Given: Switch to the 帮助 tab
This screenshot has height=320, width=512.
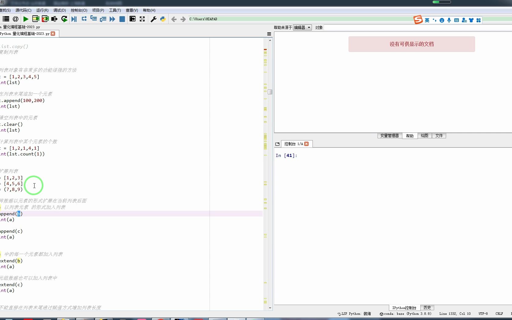Looking at the screenshot, I should pyautogui.click(x=410, y=136).
